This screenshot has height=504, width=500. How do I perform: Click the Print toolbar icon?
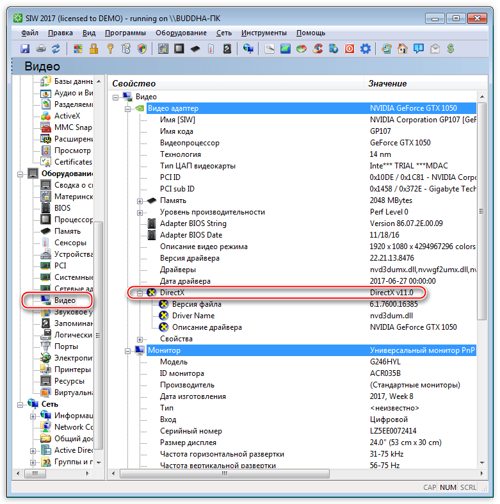click(x=40, y=49)
